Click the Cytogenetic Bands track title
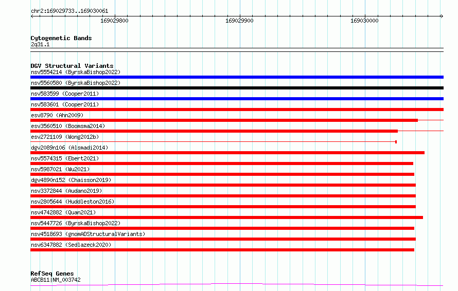This screenshot has width=458, height=291. (x=61, y=38)
